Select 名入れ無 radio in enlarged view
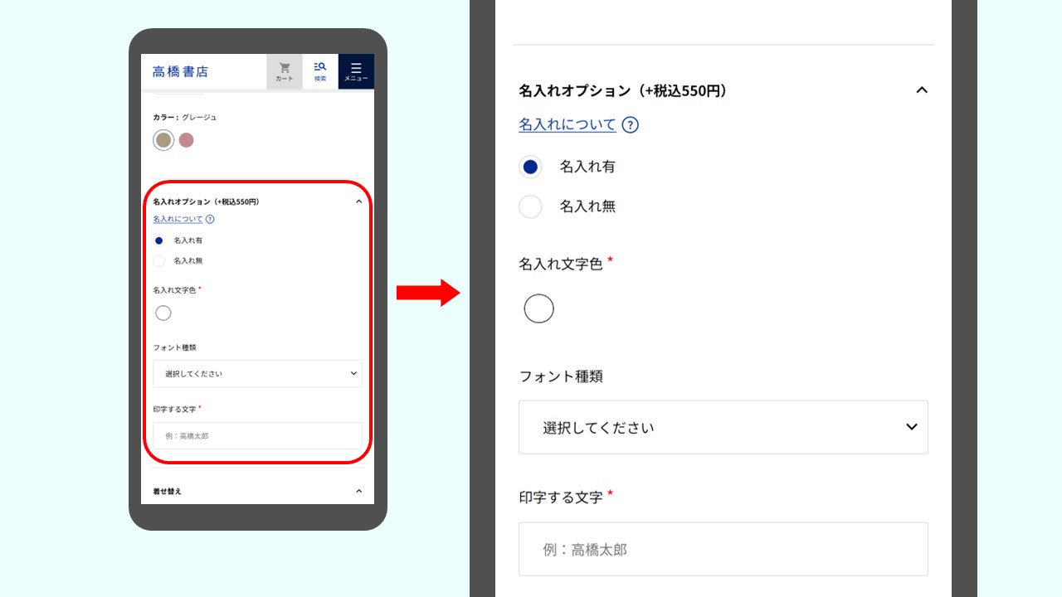Screen dimensions: 1062x597 pos(531,206)
